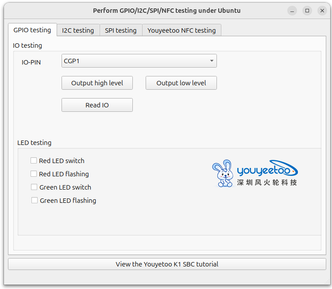Image resolution: width=332 pixels, height=289 pixels.
Task: Click the window title bar text
Action: click(x=166, y=11)
